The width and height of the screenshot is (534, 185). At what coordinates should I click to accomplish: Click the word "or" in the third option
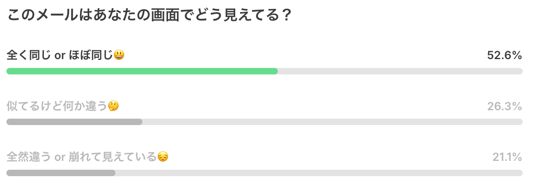click(60, 157)
